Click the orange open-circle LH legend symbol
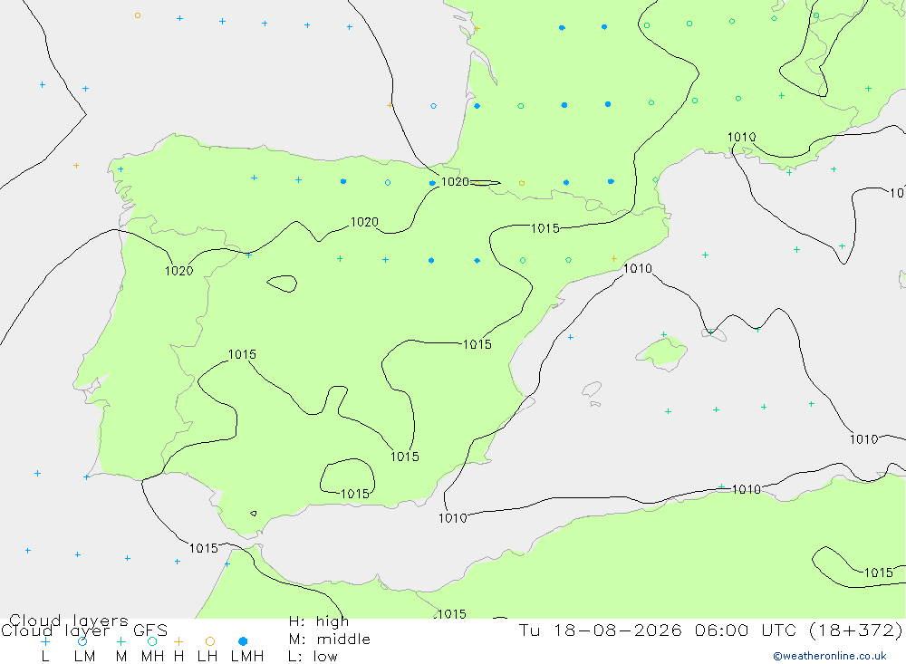This screenshot has width=906, height=664. pyautogui.click(x=210, y=641)
